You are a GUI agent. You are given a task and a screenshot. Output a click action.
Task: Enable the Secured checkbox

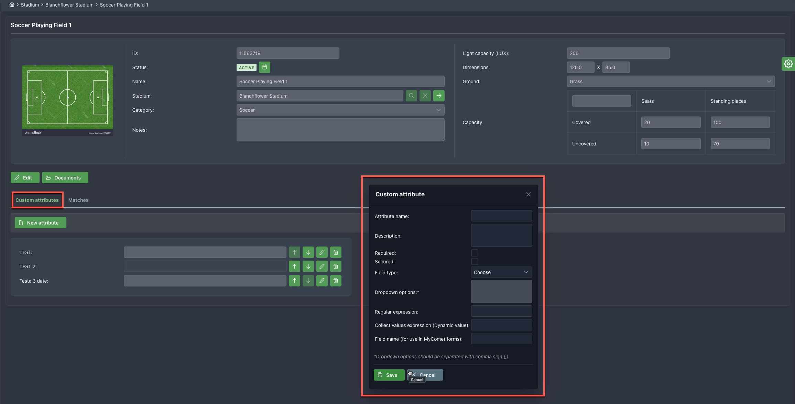coord(475,262)
